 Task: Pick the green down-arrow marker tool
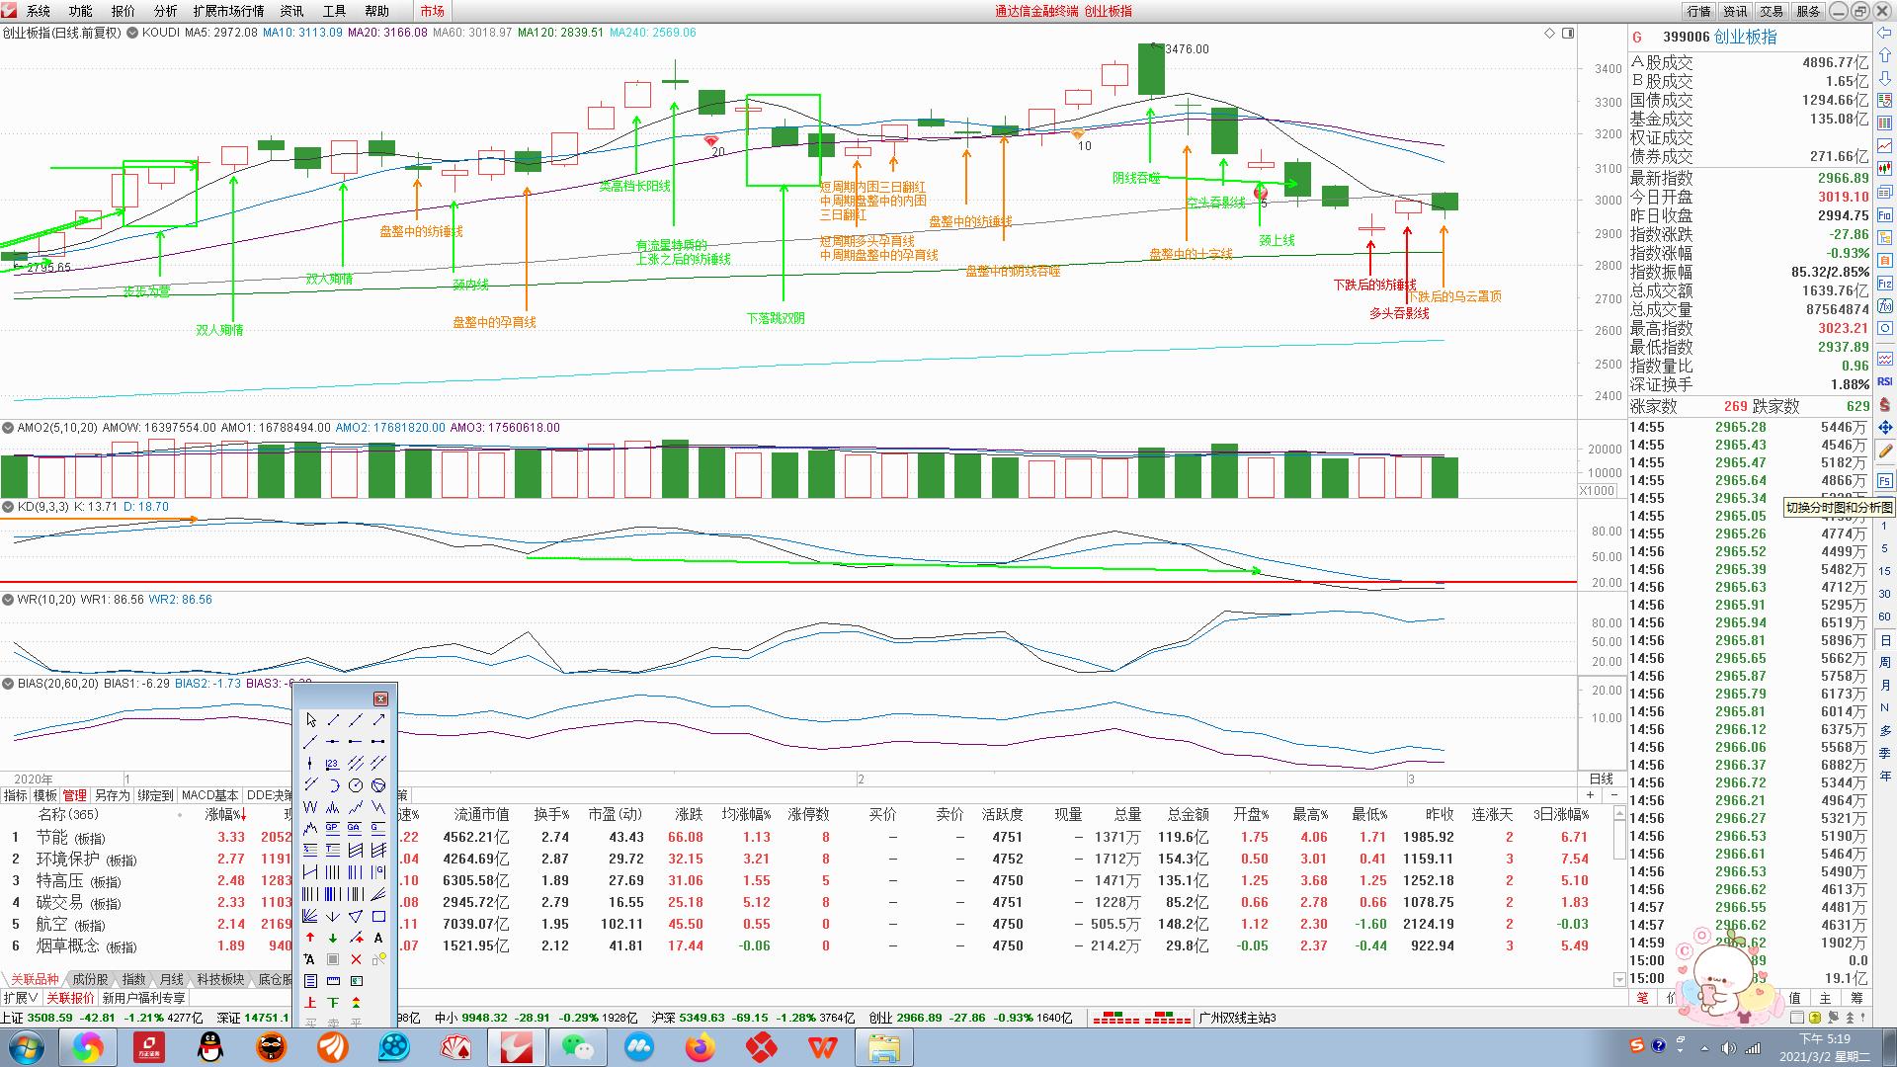[333, 938]
